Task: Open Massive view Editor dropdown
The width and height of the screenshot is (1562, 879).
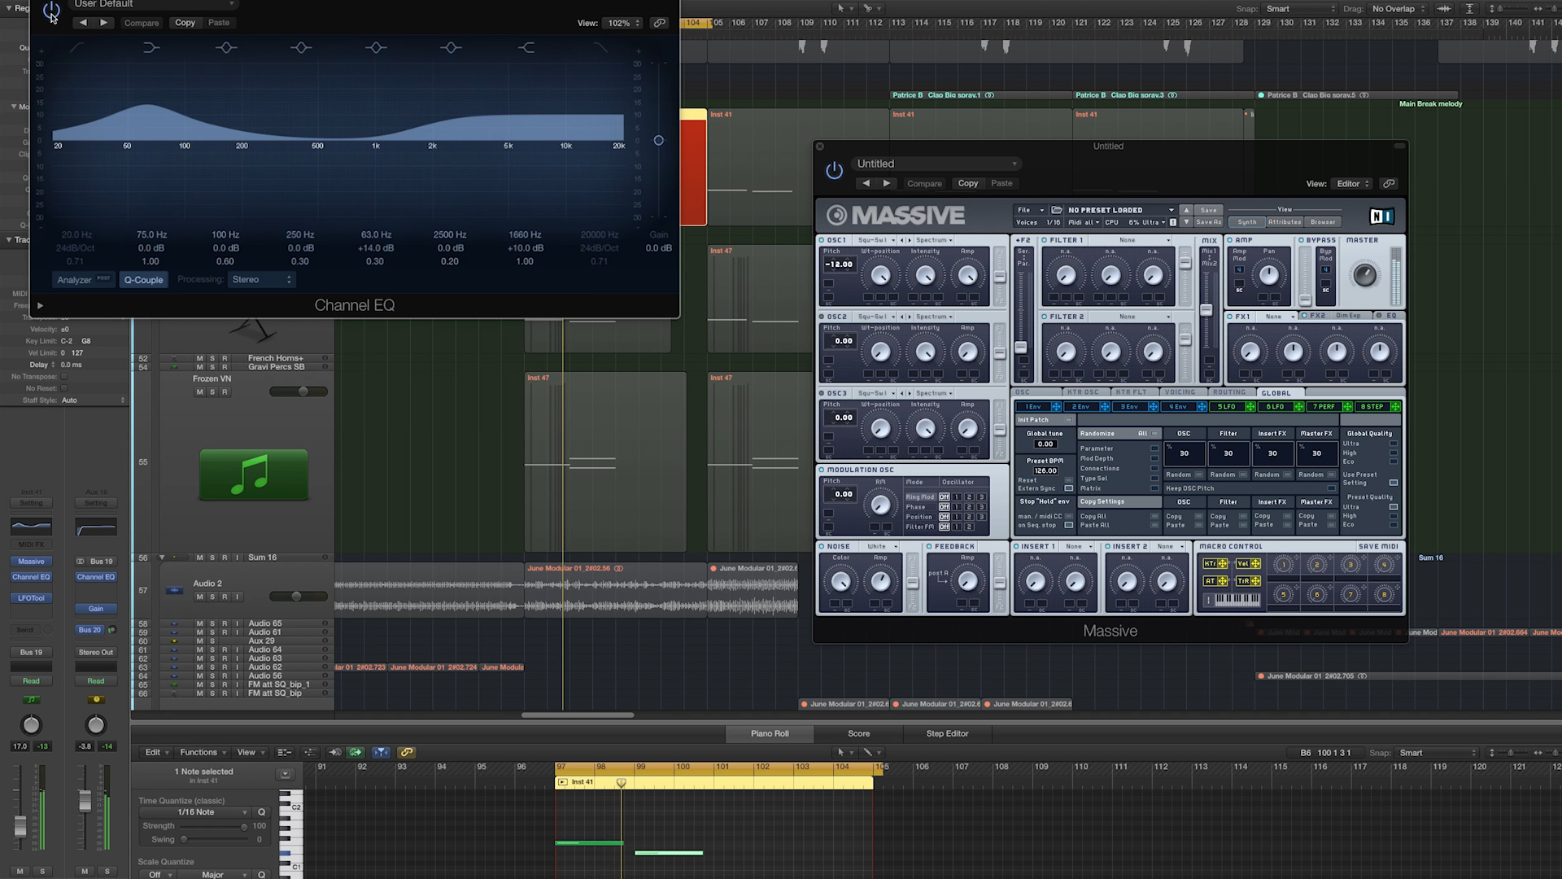Action: coord(1353,184)
